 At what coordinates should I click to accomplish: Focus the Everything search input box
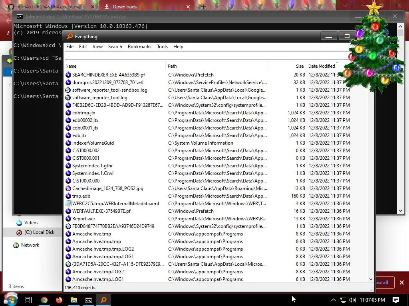click(x=208, y=55)
